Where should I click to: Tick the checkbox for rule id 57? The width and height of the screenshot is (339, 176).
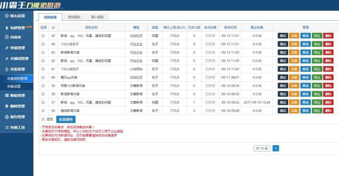click(43, 102)
